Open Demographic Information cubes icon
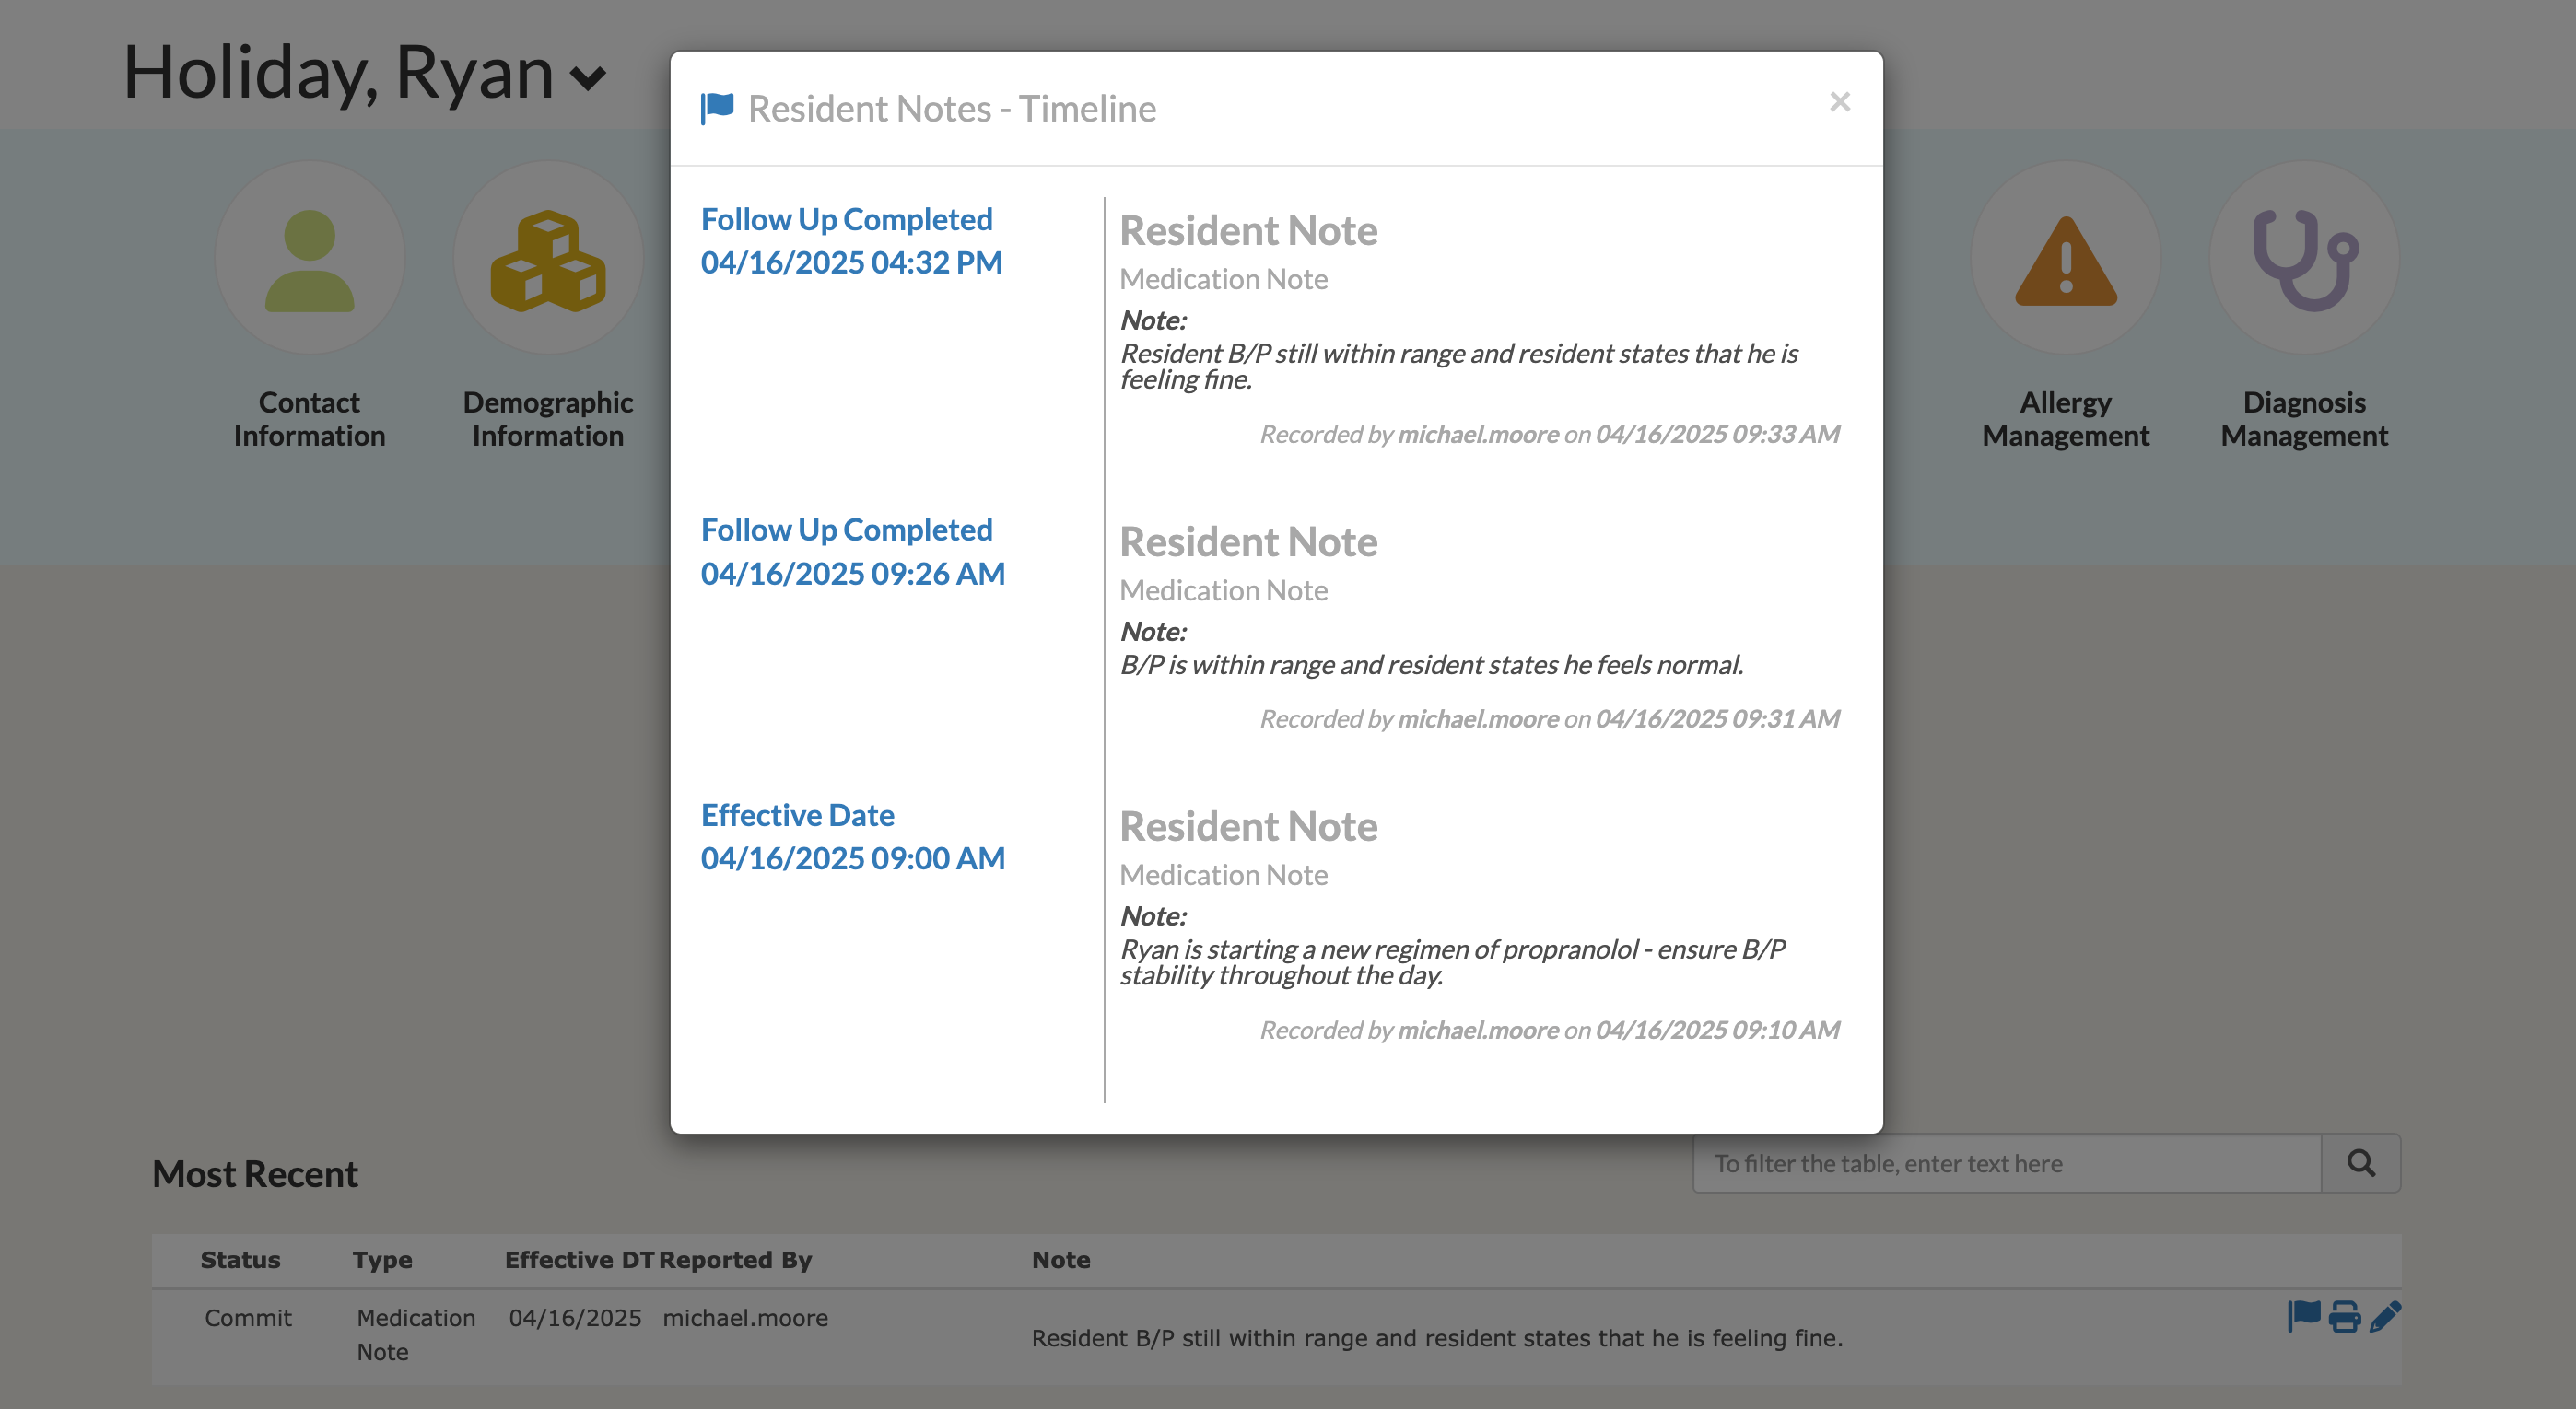Image resolution: width=2576 pixels, height=1409 pixels. (547, 259)
